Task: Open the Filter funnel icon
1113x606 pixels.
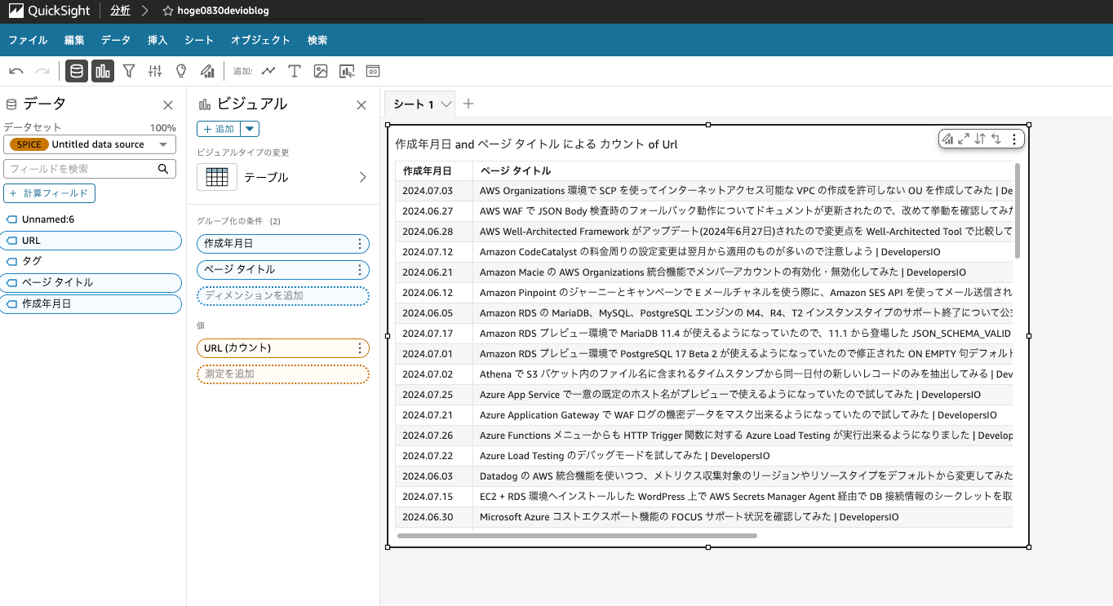Action: (129, 71)
